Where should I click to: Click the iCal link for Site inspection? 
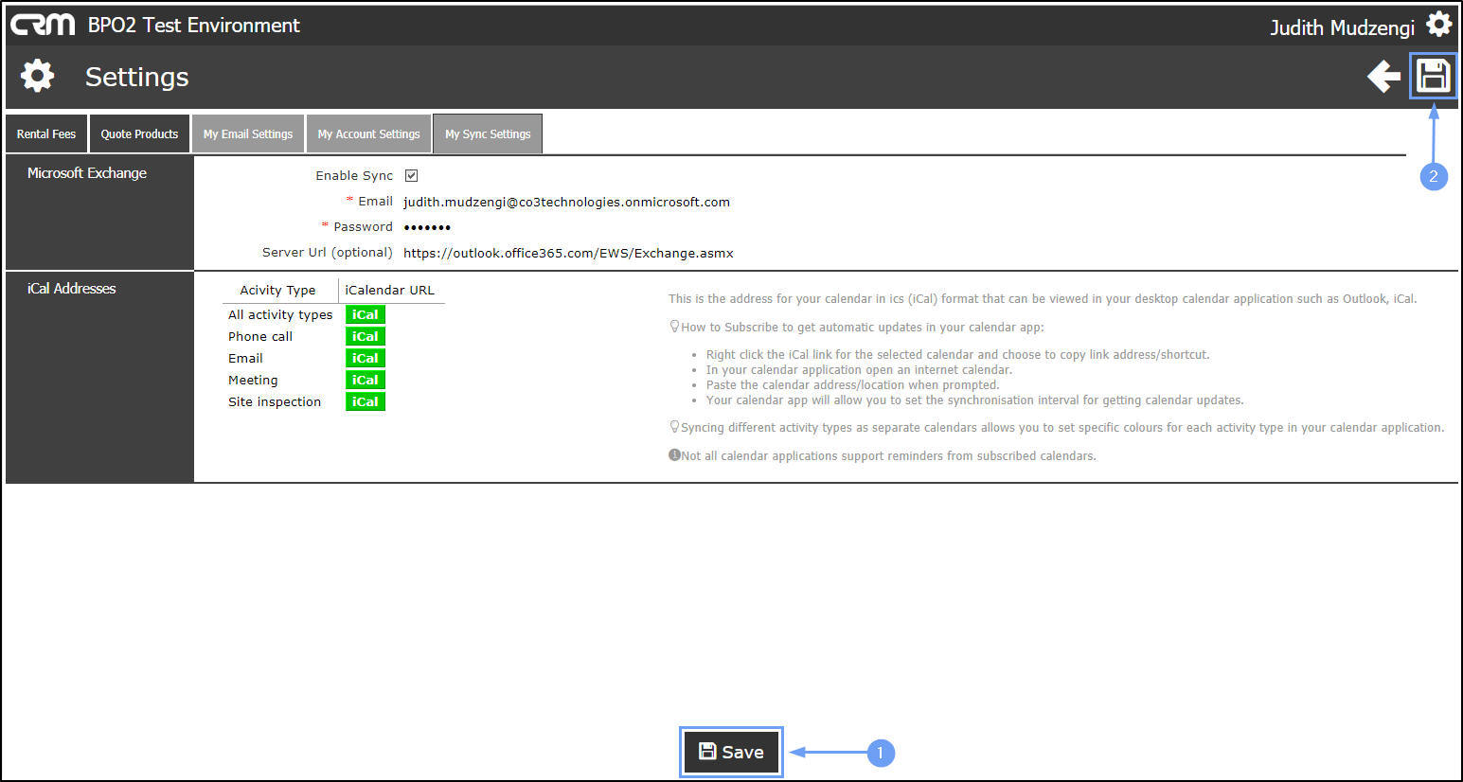pos(366,401)
